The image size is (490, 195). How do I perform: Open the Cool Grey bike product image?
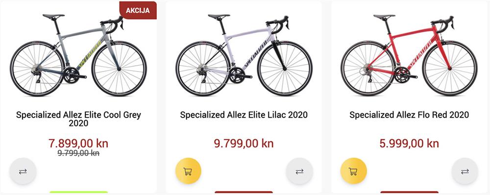click(78, 55)
